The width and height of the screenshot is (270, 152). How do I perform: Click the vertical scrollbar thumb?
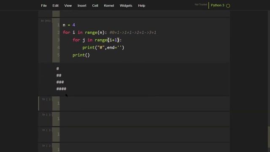click(269, 137)
